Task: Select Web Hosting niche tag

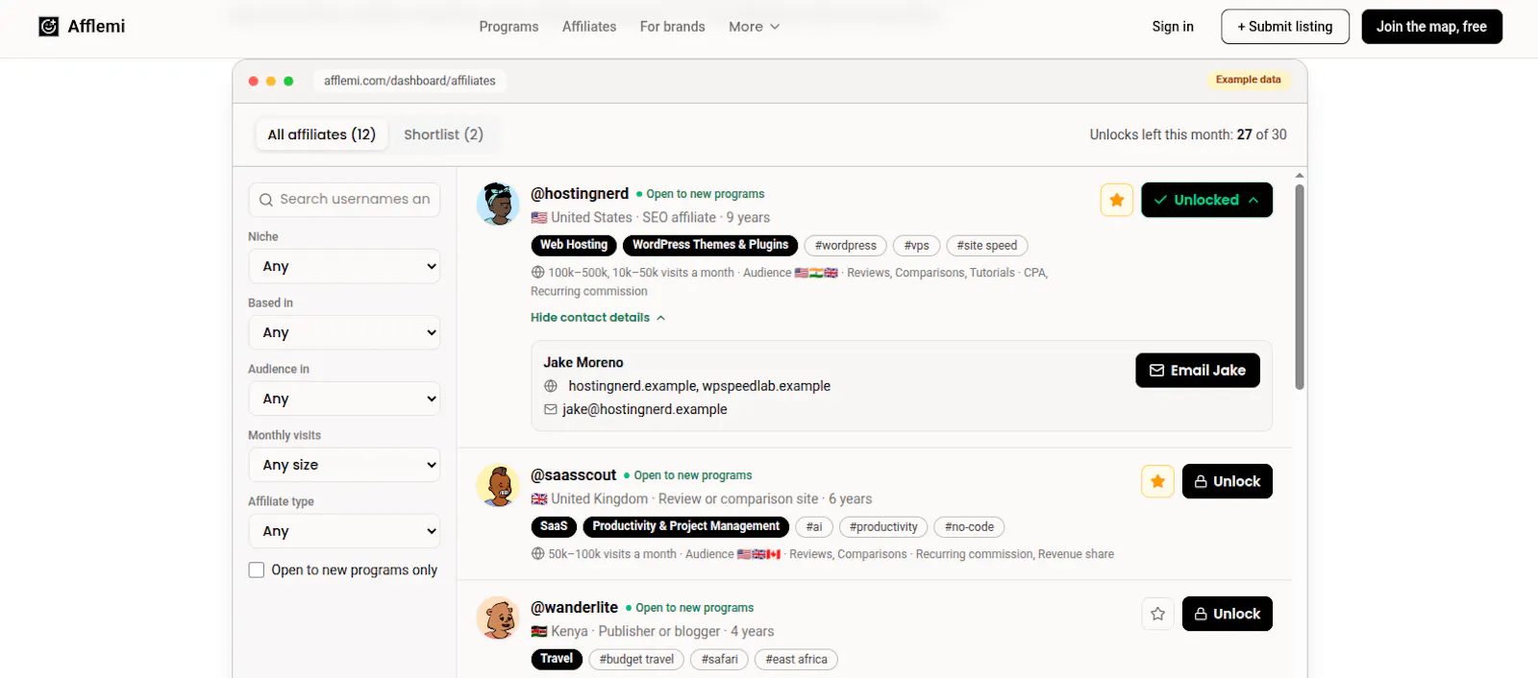Action: click(574, 245)
